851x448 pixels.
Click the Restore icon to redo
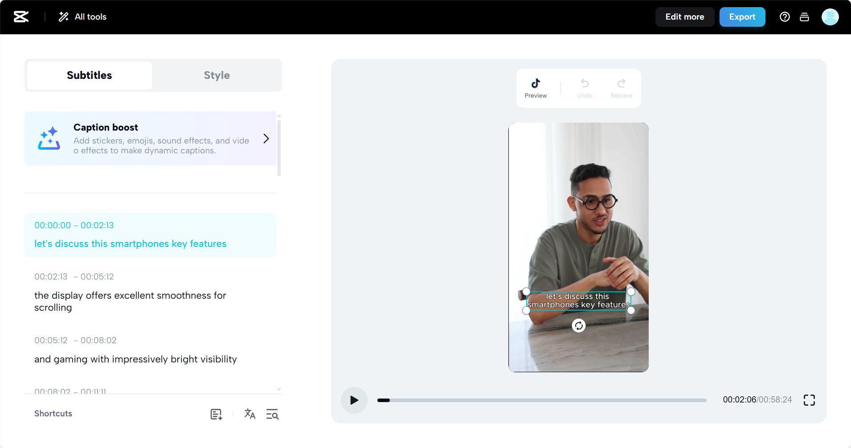point(621,88)
